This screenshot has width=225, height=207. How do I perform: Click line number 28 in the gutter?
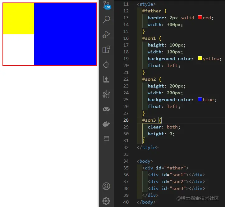click(x=126, y=120)
